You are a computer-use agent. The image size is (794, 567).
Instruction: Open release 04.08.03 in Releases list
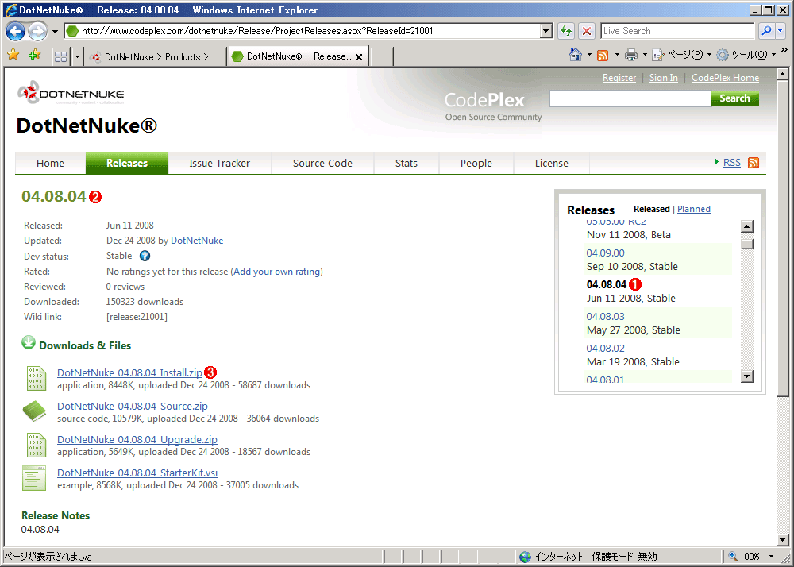pos(605,316)
